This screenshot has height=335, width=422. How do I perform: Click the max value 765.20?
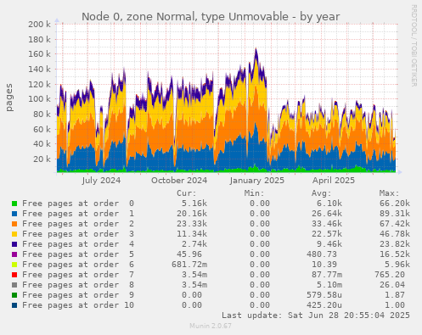click(x=390, y=275)
